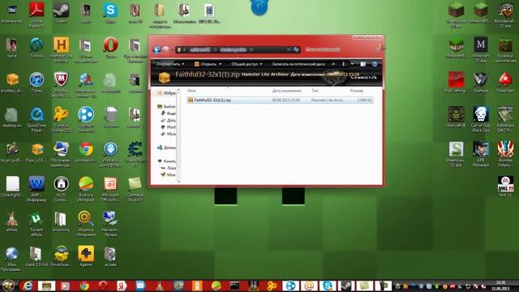Click the navigation pane scrollbar

click(178, 135)
